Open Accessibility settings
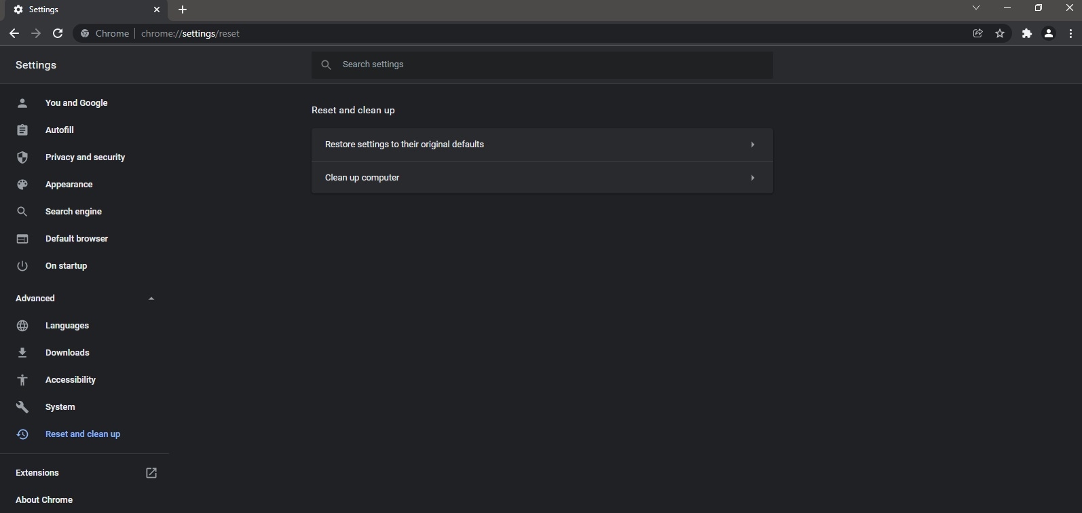This screenshot has width=1082, height=513. pyautogui.click(x=71, y=380)
